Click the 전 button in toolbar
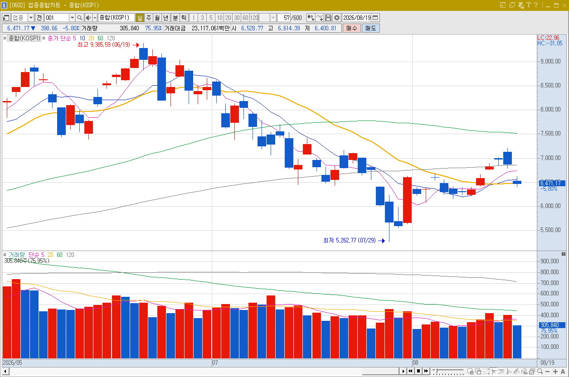This screenshot has height=377, width=569. click(x=39, y=18)
